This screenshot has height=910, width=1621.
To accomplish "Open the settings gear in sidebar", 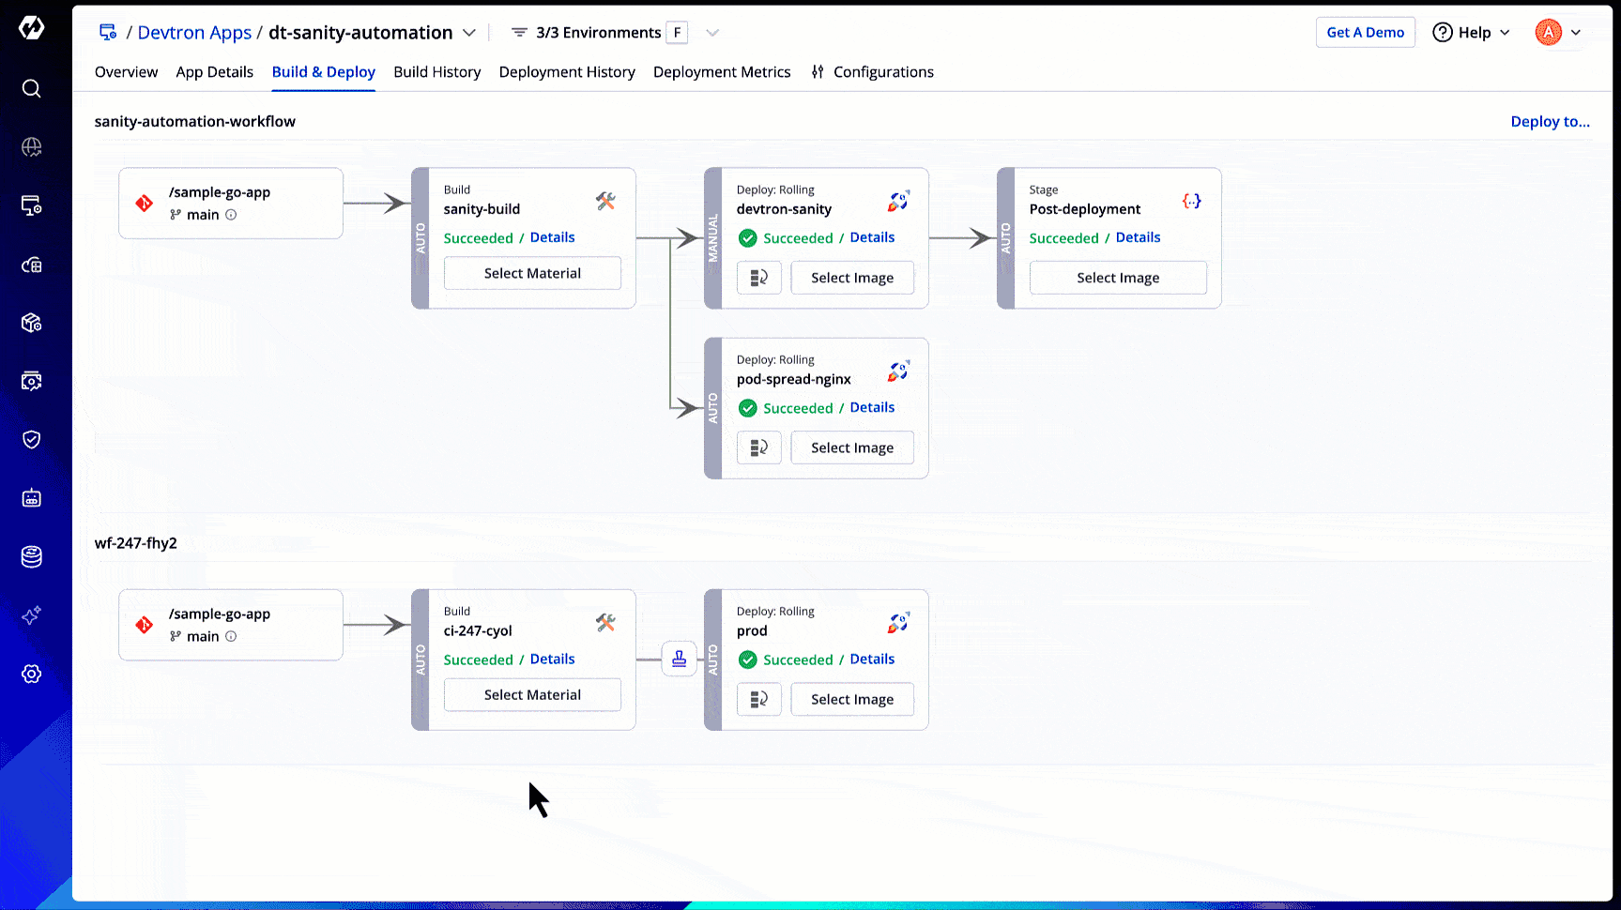I will pos(31,674).
